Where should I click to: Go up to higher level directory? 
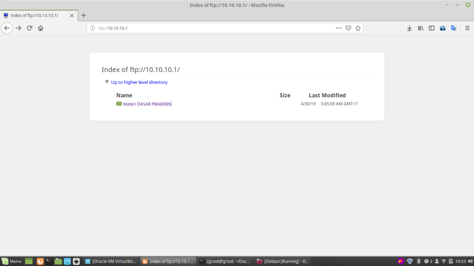(139, 82)
